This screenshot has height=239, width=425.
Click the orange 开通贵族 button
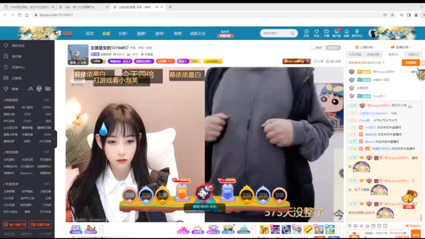click(411, 63)
